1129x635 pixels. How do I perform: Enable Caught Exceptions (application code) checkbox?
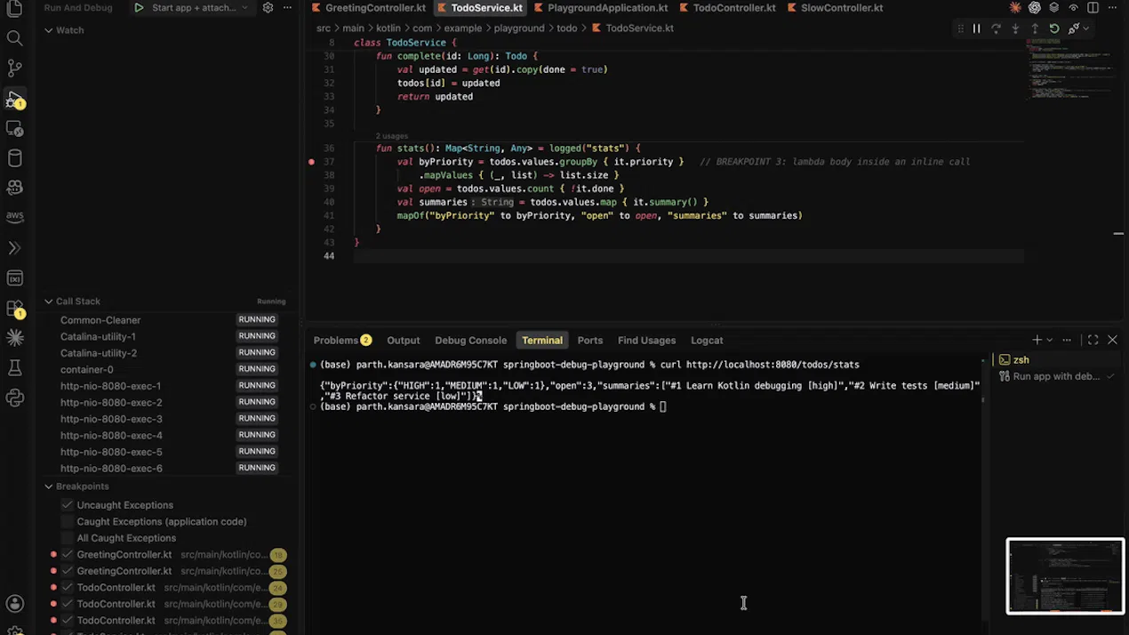(68, 521)
